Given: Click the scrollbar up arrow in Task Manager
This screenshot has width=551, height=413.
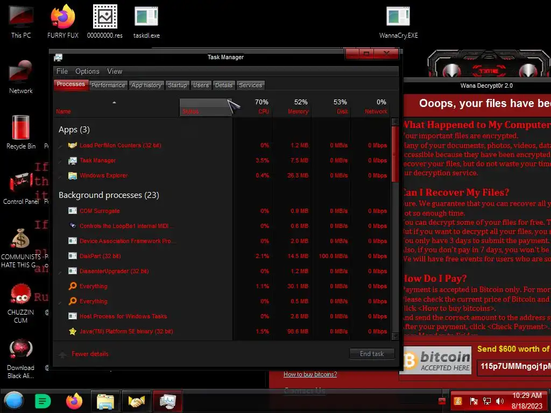Looking at the screenshot, I should tap(395, 122).
